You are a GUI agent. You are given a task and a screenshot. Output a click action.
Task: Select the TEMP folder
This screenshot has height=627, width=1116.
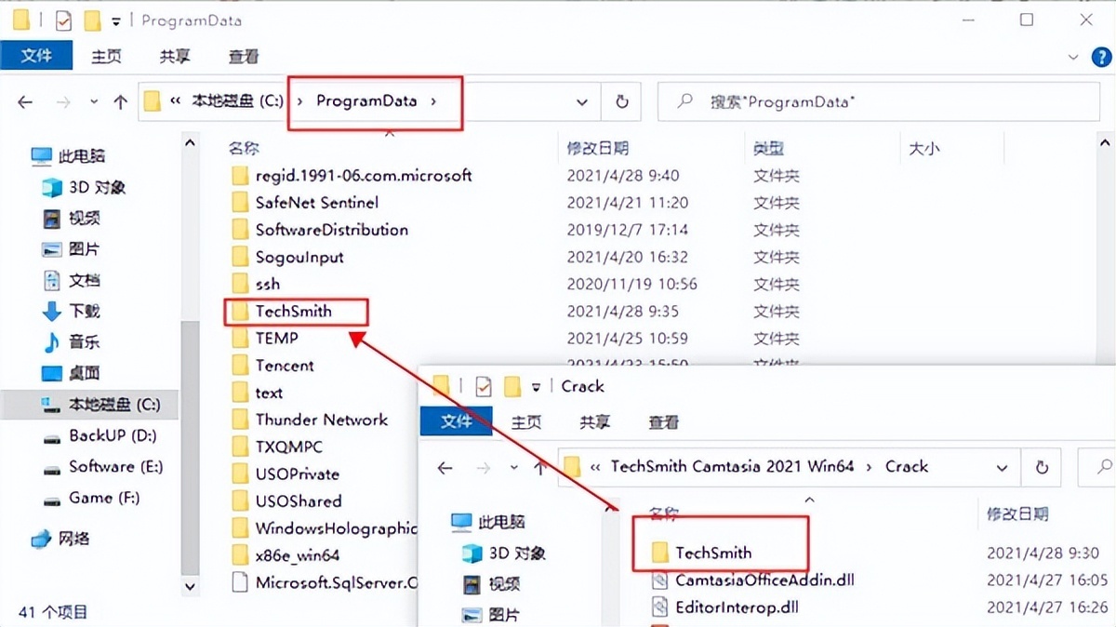[x=264, y=338]
